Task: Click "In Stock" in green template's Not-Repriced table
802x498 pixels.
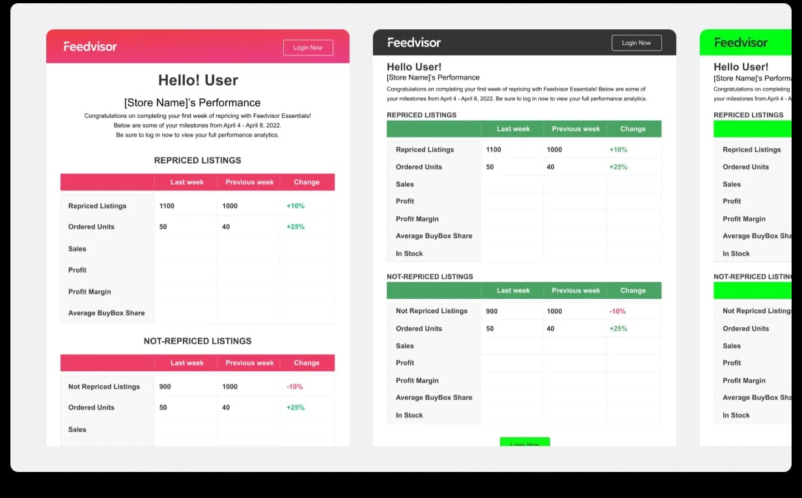Action: pos(736,415)
